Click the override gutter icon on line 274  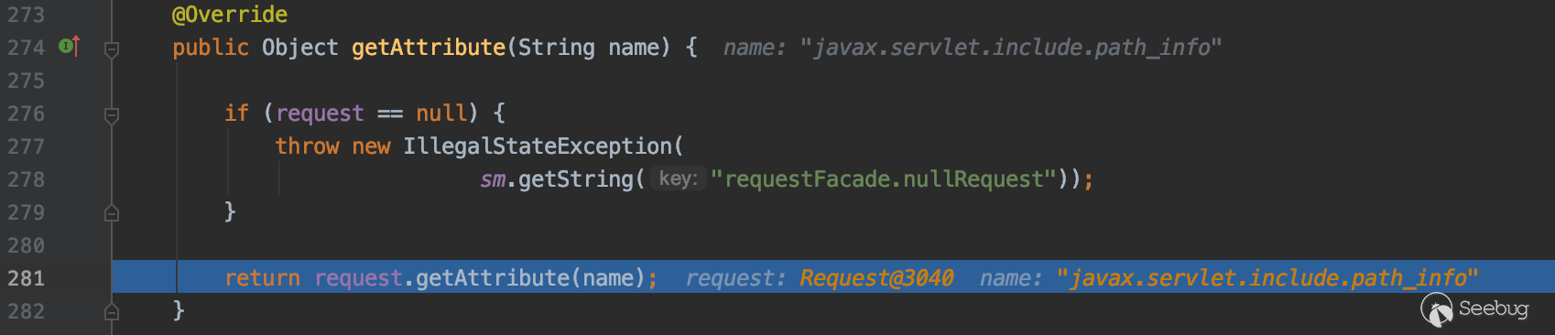[70, 46]
